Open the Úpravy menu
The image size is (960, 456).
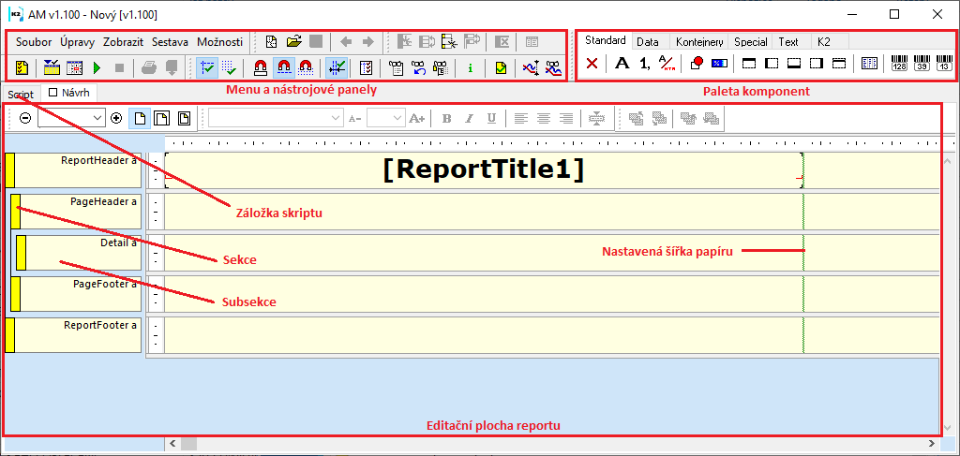click(x=77, y=42)
